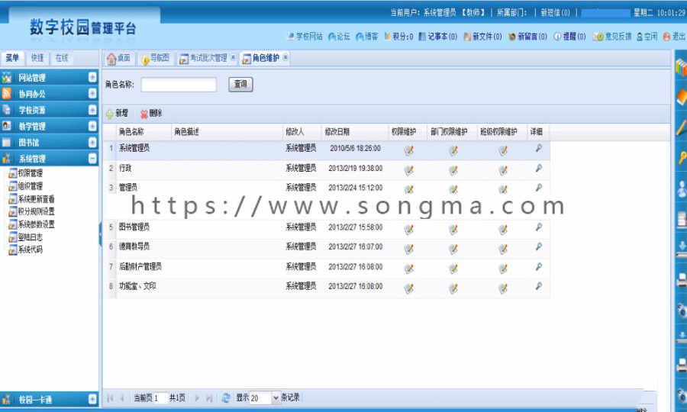This screenshot has width=687, height=412.
Task: Open 记事本(0) in the header
Action: [x=437, y=37]
